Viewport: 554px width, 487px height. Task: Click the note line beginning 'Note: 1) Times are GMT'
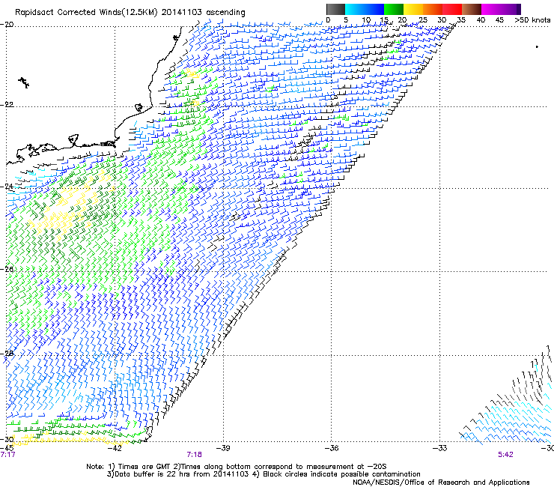(x=237, y=467)
